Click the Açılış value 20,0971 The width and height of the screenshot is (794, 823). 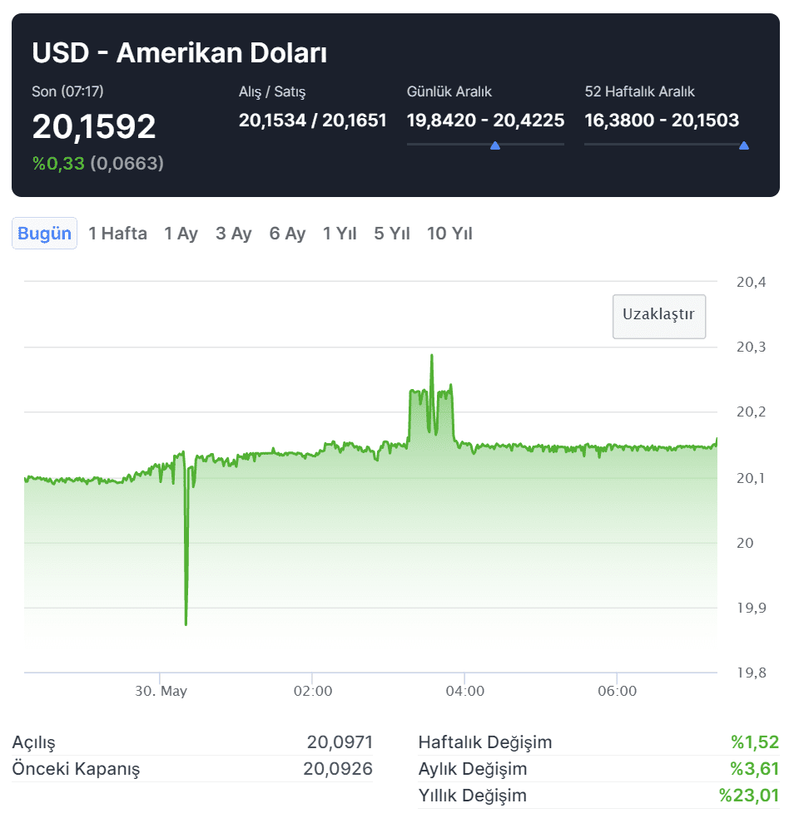click(x=340, y=742)
